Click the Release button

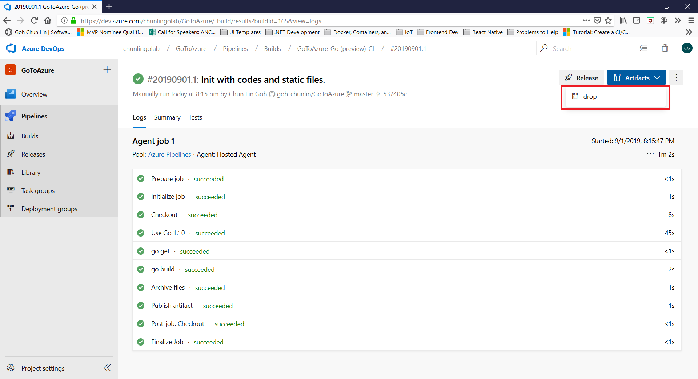(x=581, y=78)
